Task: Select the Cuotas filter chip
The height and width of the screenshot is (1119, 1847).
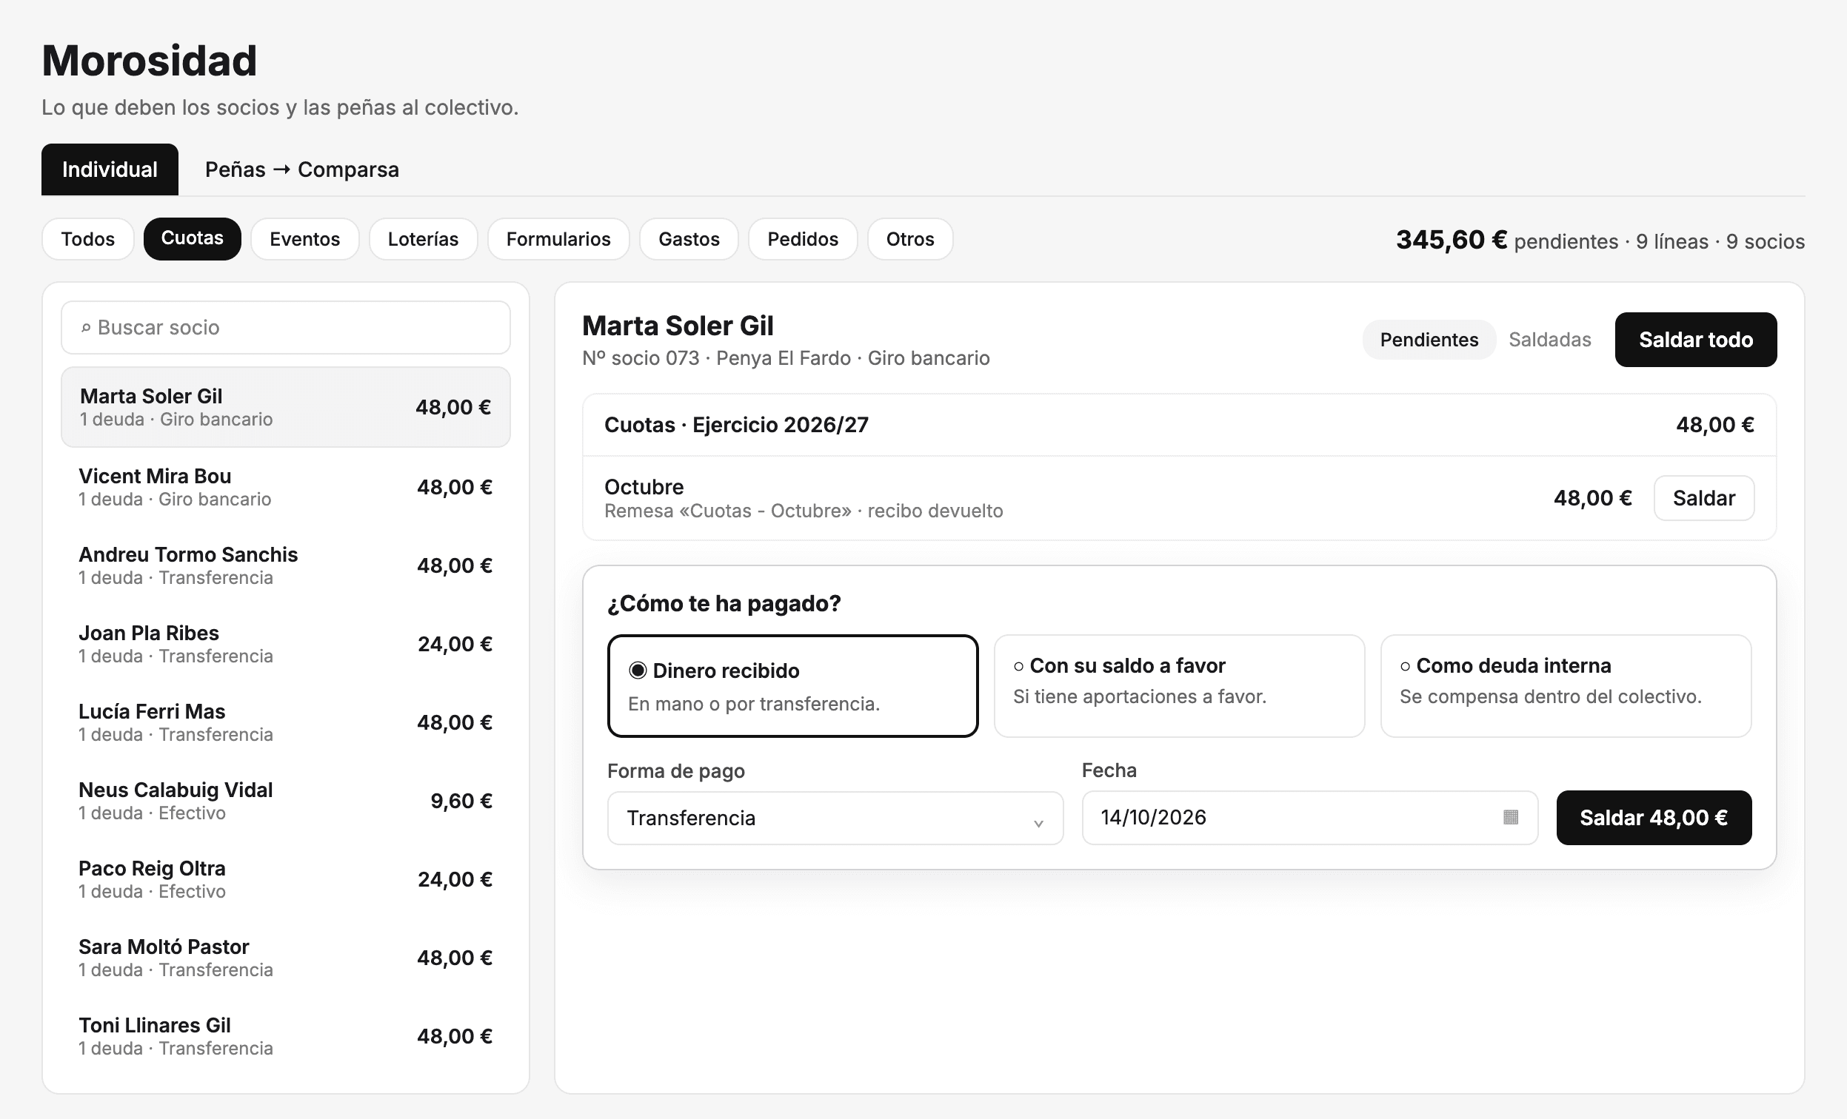Action: click(x=192, y=239)
